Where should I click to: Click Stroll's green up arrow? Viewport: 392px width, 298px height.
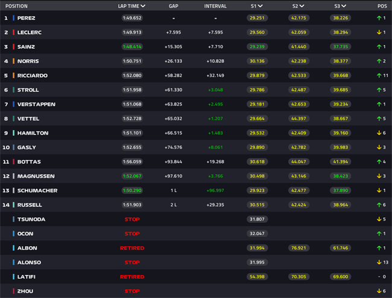pyautogui.click(x=379, y=90)
